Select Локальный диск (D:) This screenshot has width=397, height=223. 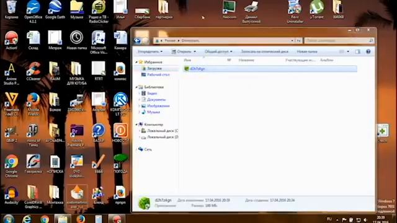(x=163, y=137)
